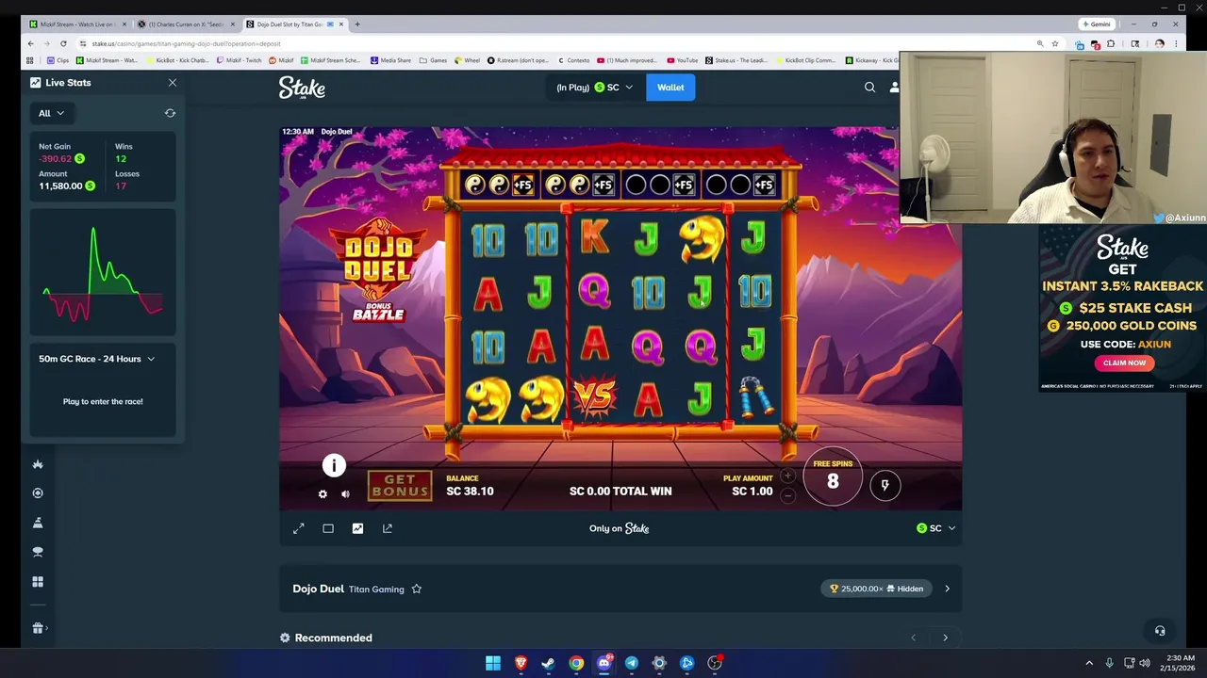This screenshot has height=678, width=1207.
Task: Open Chrome from the taskbar
Action: pos(576,663)
